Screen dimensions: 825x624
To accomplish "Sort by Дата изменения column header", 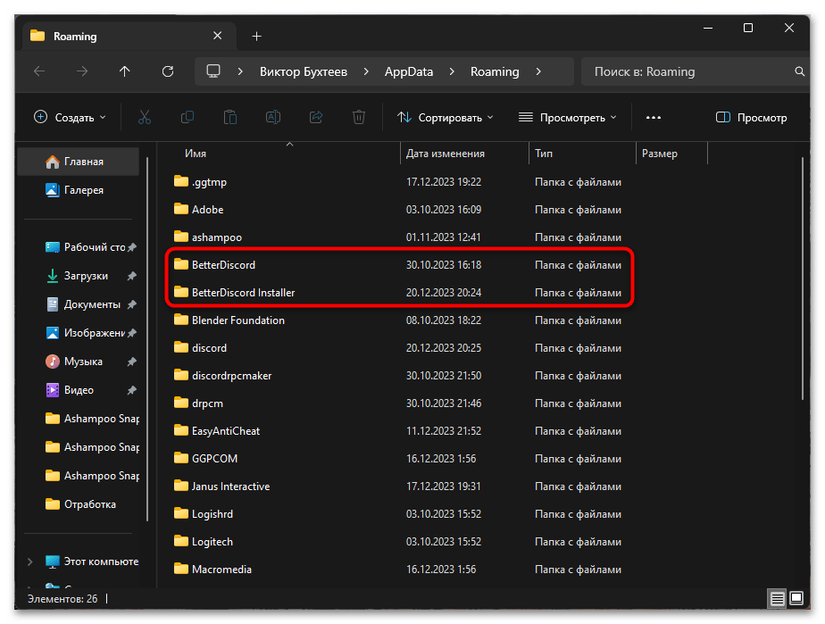I will pos(446,154).
